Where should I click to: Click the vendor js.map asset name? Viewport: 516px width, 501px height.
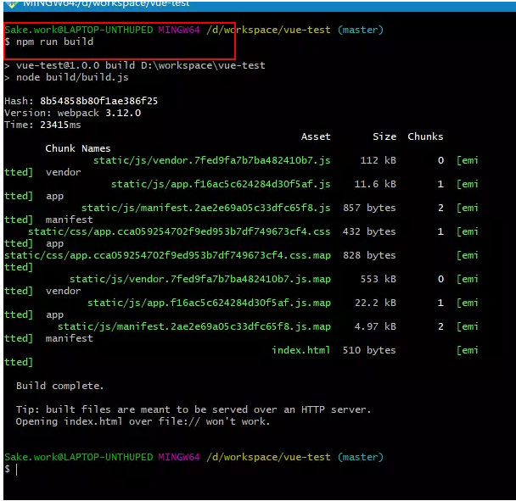point(200,279)
